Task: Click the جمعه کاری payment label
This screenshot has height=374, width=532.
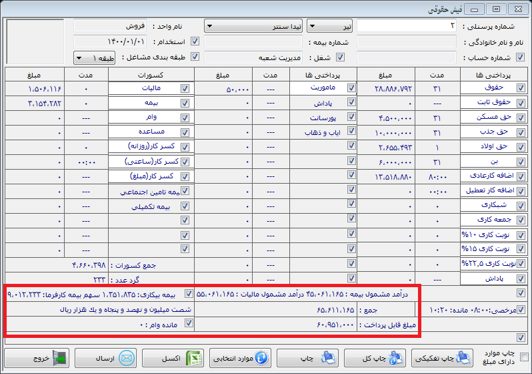Action: tap(495, 220)
